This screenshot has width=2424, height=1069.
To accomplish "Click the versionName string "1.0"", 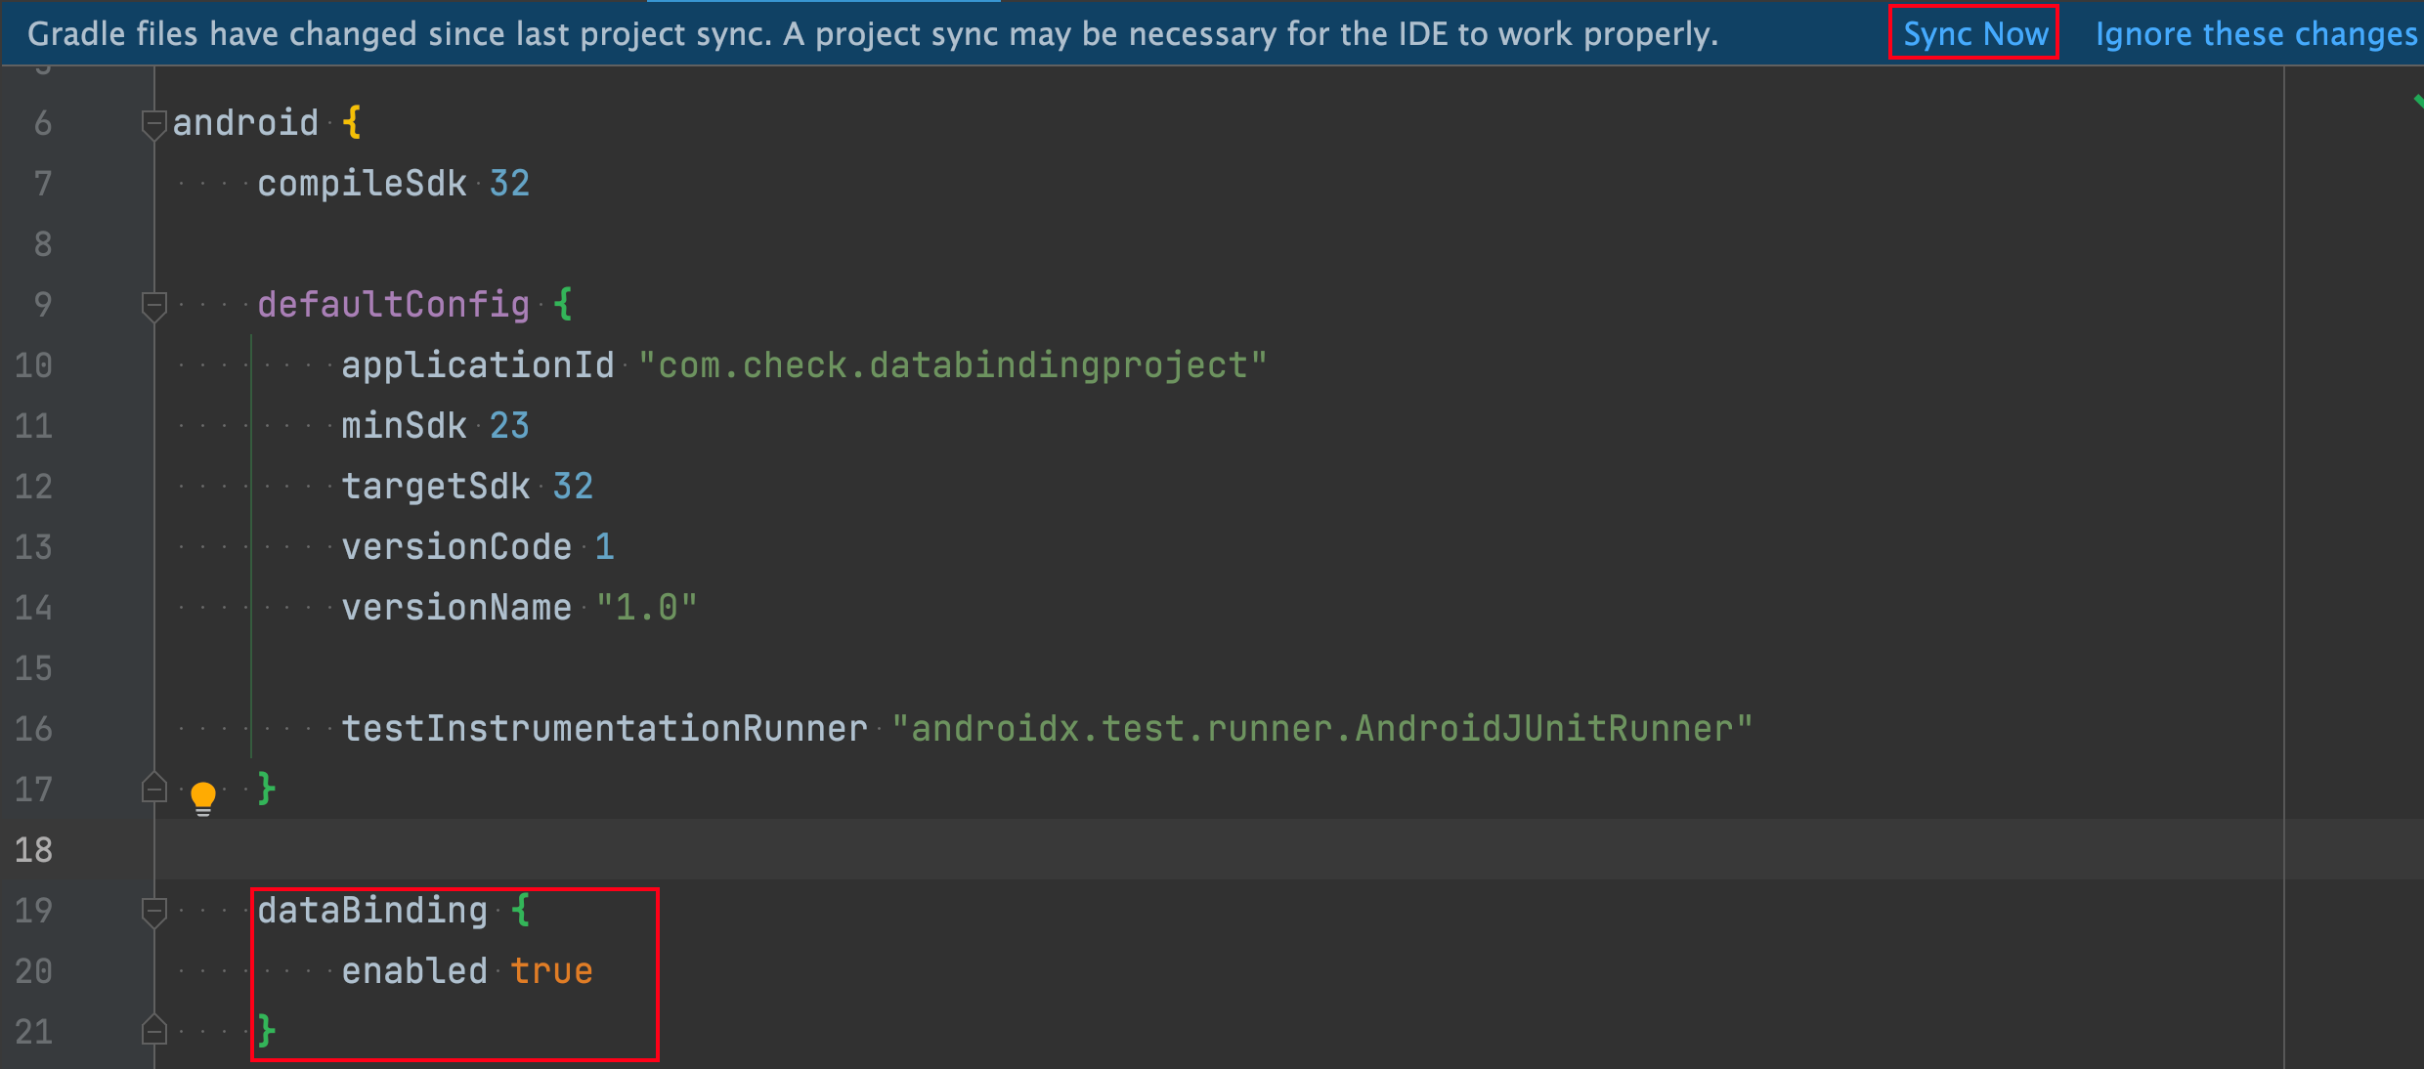I will (646, 608).
